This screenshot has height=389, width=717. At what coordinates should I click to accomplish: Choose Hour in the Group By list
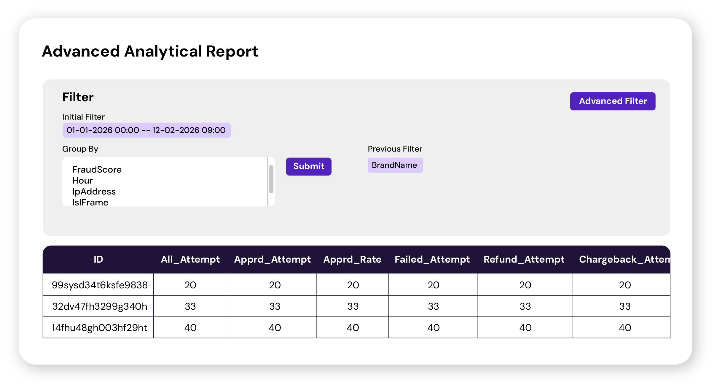point(82,181)
